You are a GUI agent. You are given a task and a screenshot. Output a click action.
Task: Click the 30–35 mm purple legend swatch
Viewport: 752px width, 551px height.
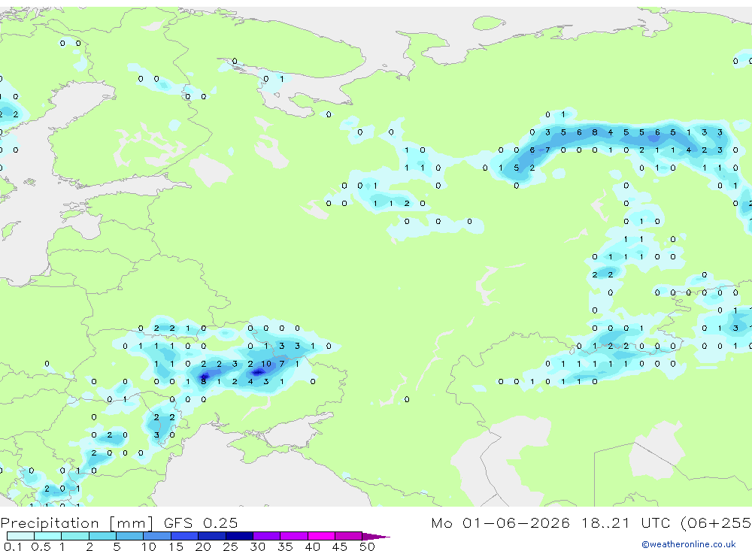(266, 536)
